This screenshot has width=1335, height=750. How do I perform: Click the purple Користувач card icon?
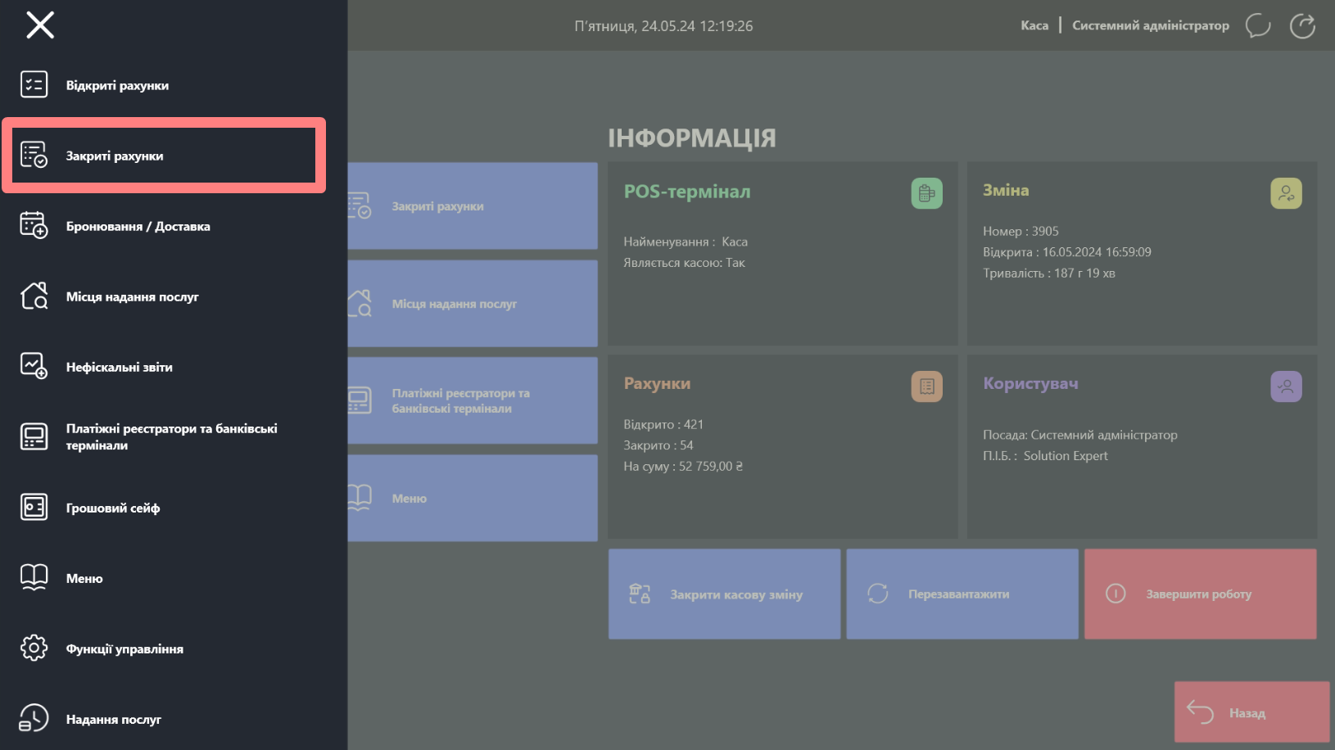pos(1286,386)
